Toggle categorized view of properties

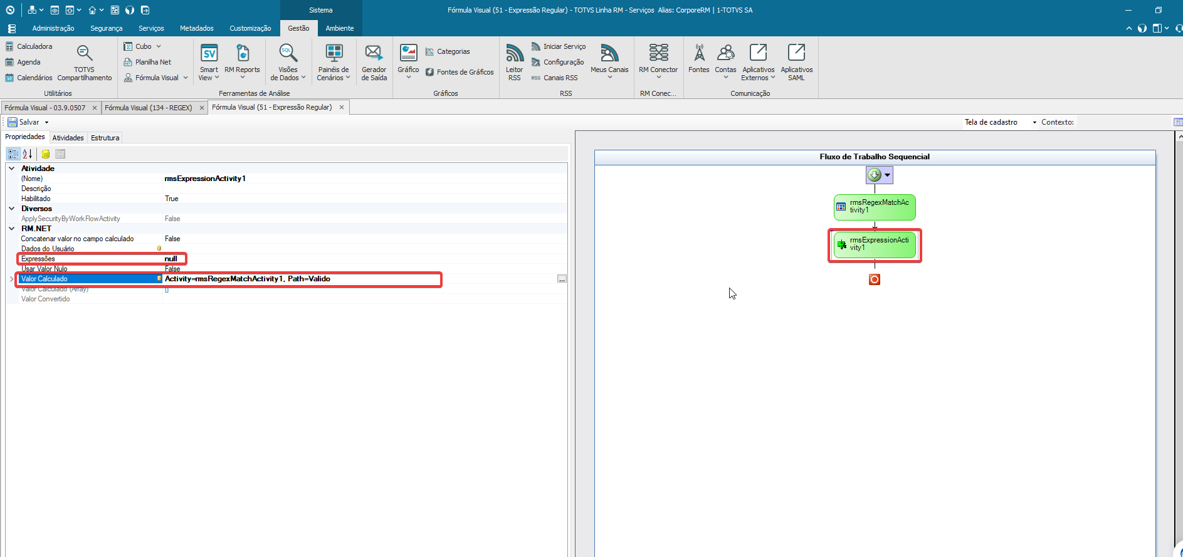click(13, 154)
